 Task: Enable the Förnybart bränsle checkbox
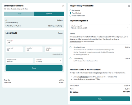coord(70,47)
